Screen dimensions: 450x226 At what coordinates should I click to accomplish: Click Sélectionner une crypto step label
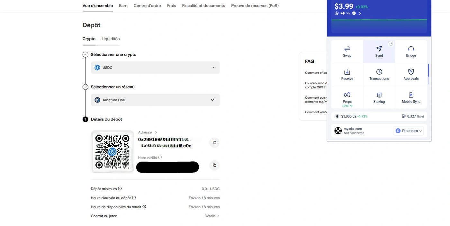[113, 55]
